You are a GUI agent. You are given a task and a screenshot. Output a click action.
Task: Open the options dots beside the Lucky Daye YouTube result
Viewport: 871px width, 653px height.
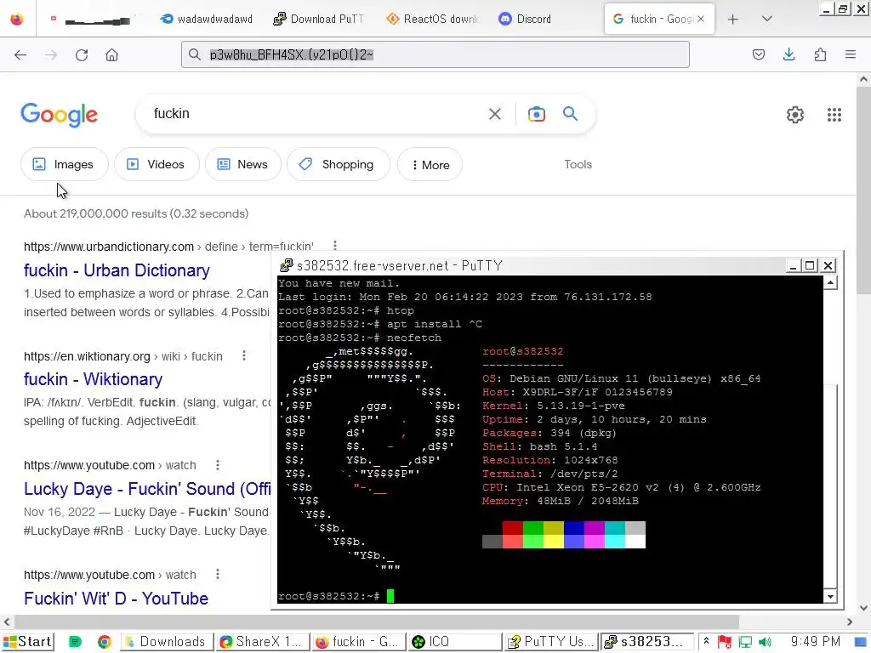pyautogui.click(x=218, y=465)
